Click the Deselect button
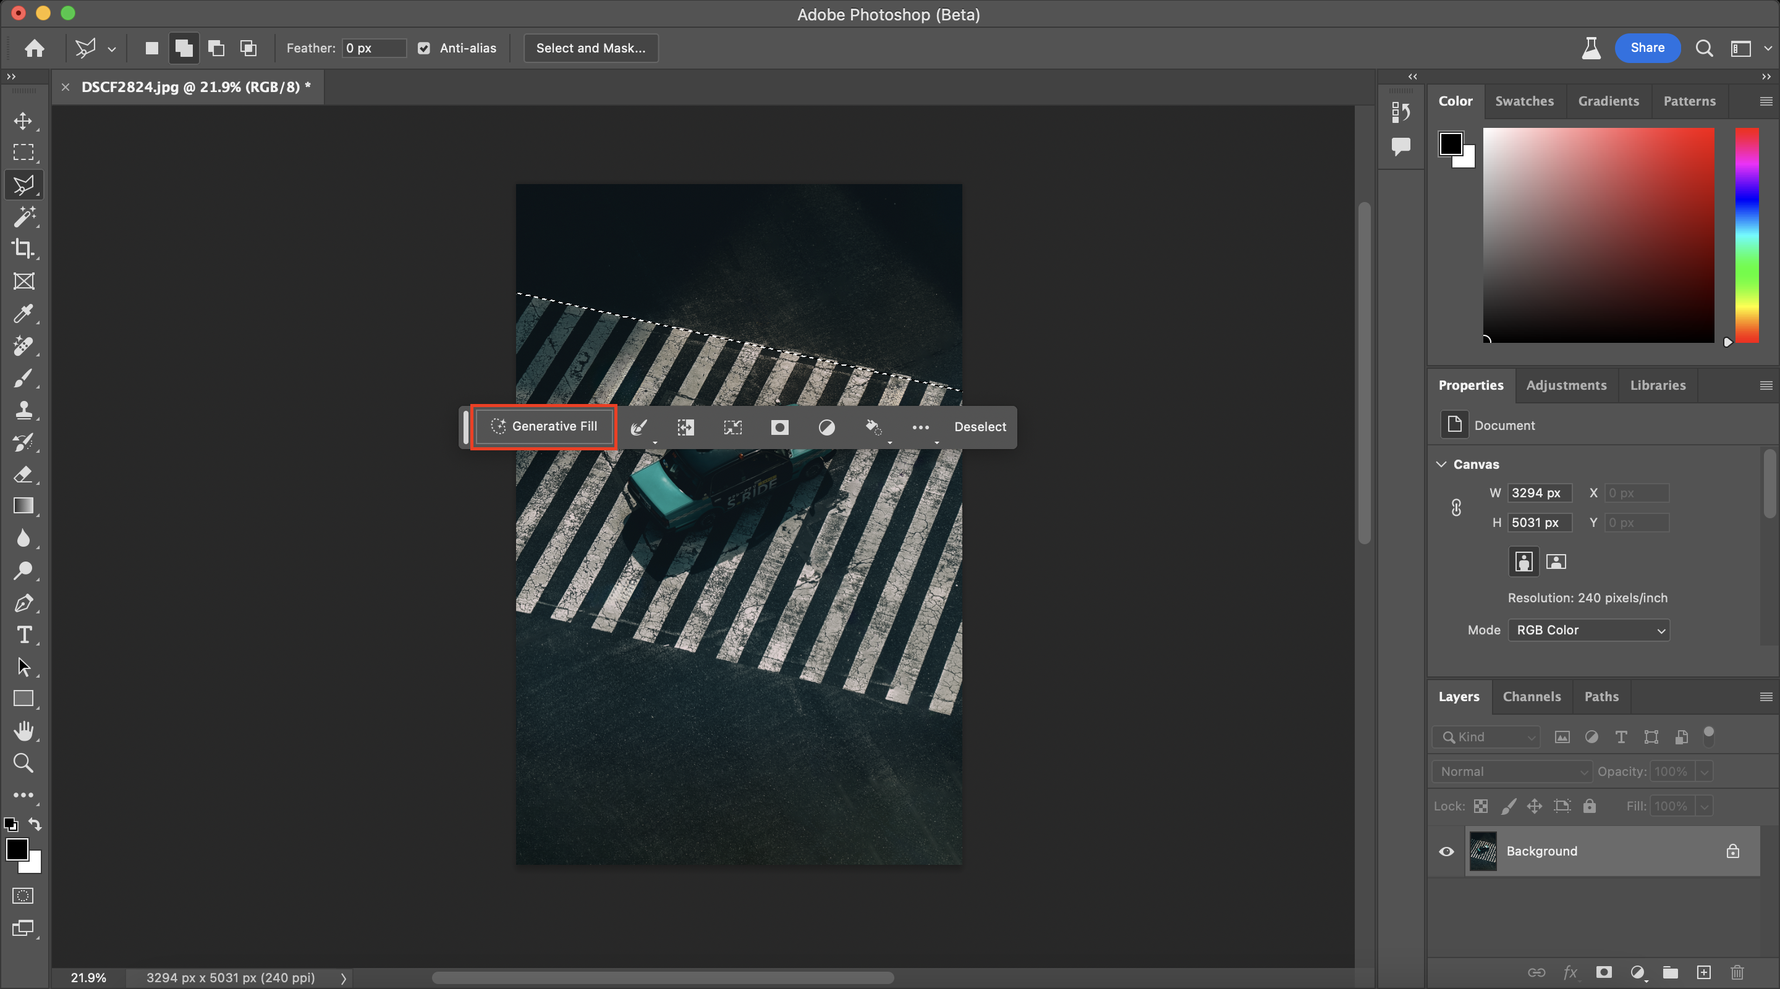The image size is (1780, 989). coord(979,427)
